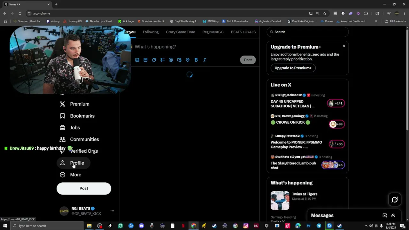Click the +141 listeners badge
The image size is (409, 230).
tap(336, 103)
